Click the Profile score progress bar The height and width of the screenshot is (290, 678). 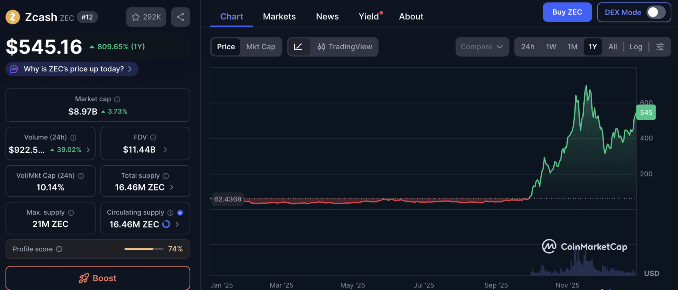click(x=144, y=249)
